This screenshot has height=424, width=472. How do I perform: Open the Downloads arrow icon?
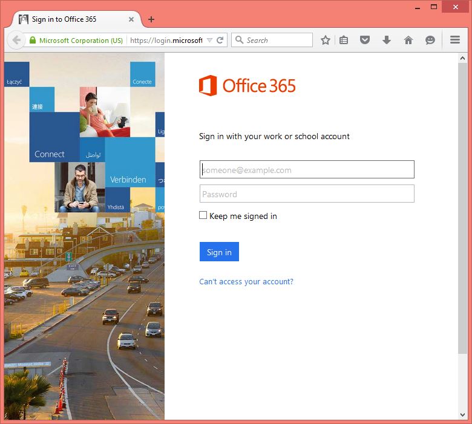pyautogui.click(x=387, y=40)
